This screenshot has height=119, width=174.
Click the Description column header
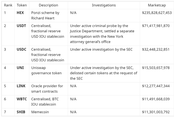click(x=48, y=5)
